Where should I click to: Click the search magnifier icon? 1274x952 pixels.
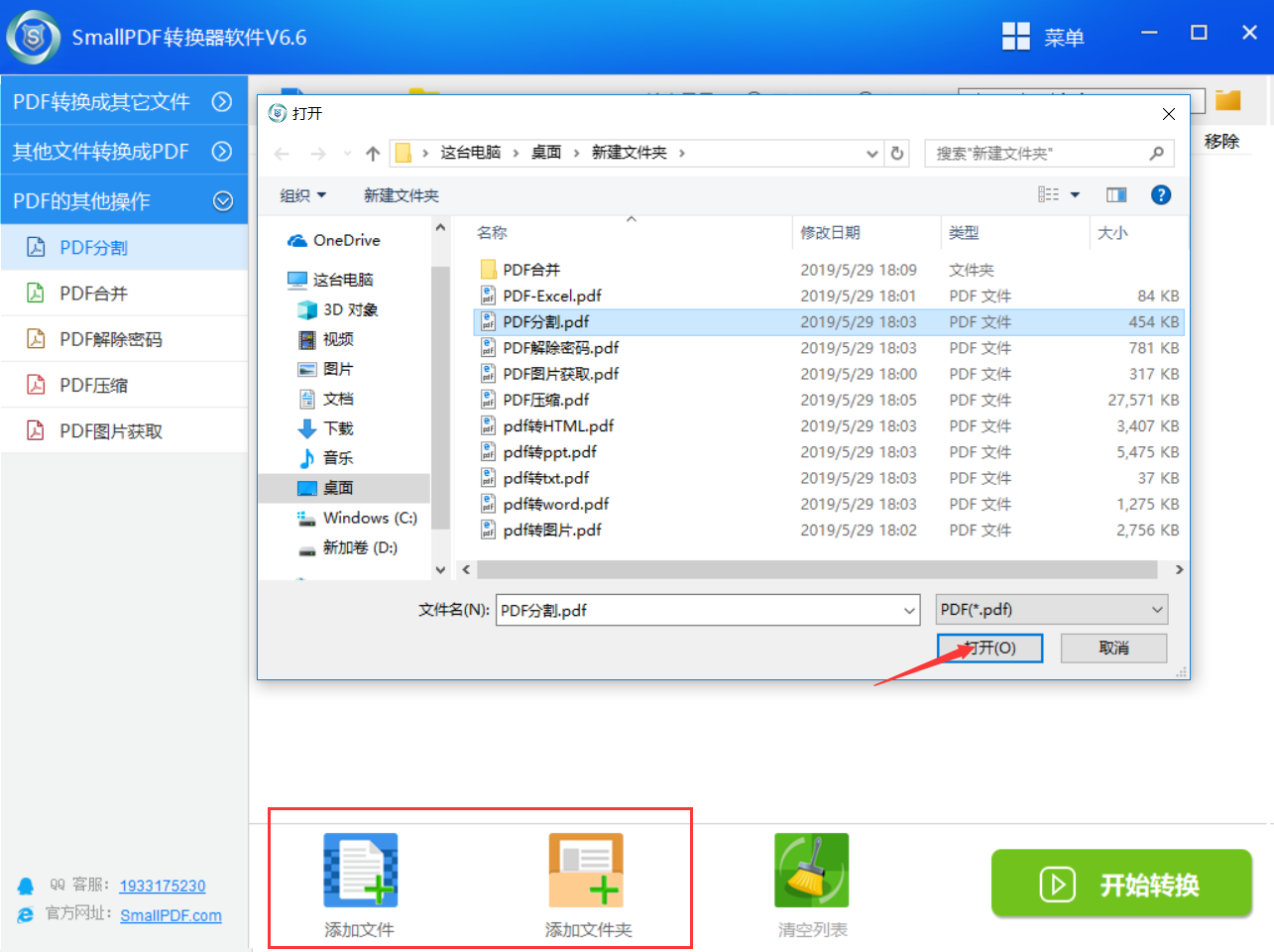[x=1156, y=153]
